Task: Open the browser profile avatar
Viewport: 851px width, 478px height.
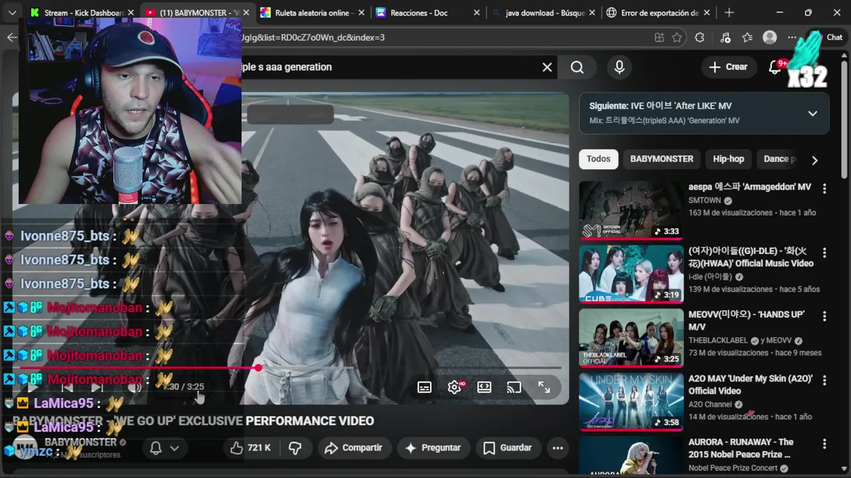Action: 770,38
